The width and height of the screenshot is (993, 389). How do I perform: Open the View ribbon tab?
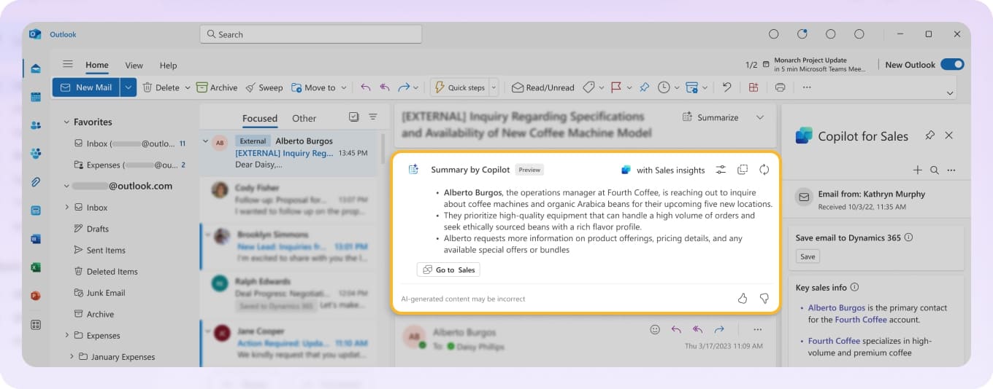click(x=134, y=66)
